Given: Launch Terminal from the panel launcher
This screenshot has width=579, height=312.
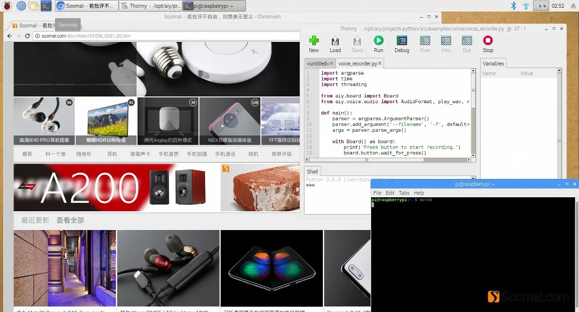Looking at the screenshot, I should [x=46, y=6].
